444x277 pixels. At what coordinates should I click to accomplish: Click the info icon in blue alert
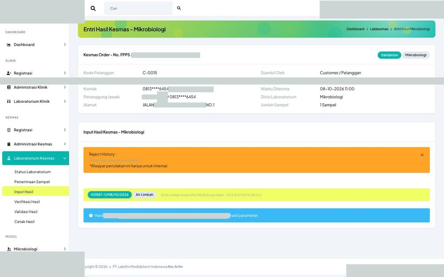coord(91,216)
